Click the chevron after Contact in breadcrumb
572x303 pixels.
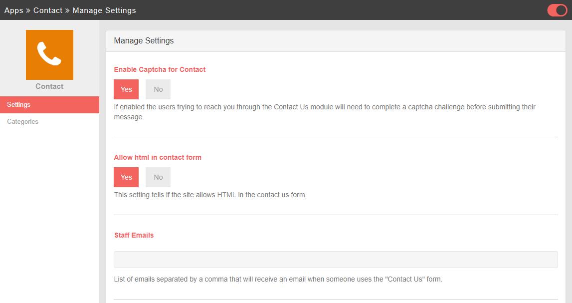[67, 10]
